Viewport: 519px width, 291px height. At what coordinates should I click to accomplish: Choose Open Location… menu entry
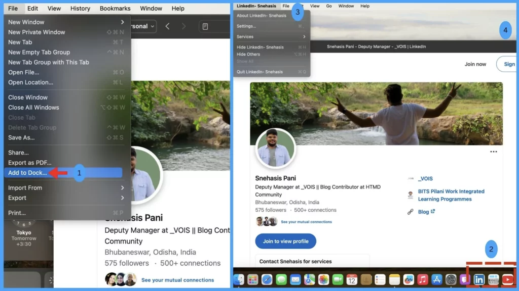pos(65,82)
